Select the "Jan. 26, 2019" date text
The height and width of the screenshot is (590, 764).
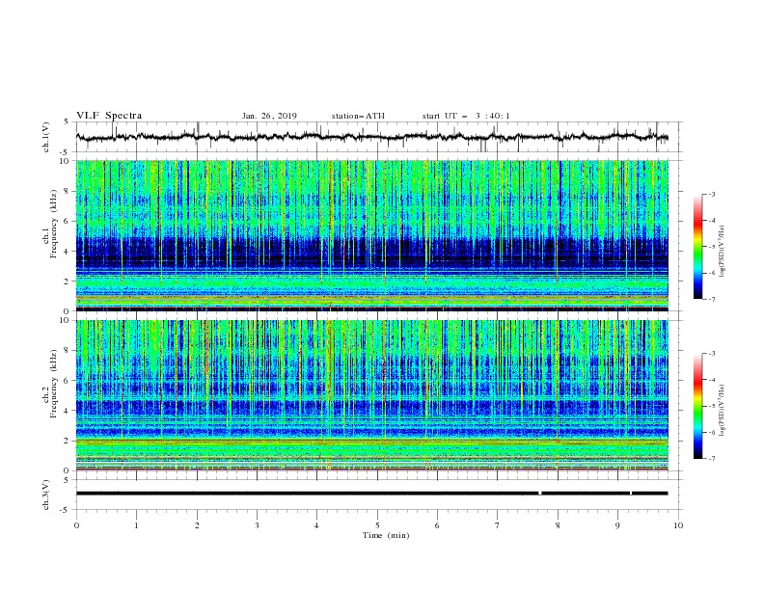[269, 116]
